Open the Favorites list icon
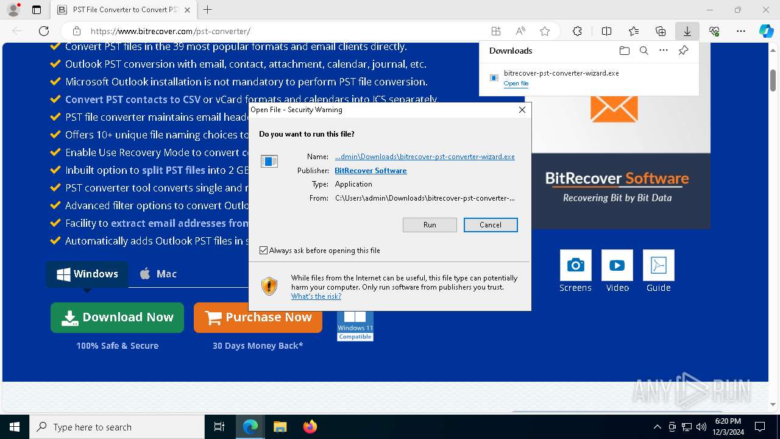Image resolution: width=780 pixels, height=439 pixels. pyautogui.click(x=634, y=31)
